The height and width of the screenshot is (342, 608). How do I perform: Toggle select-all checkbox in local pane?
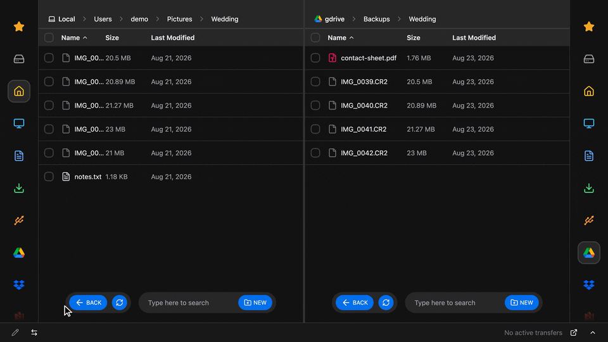click(49, 37)
